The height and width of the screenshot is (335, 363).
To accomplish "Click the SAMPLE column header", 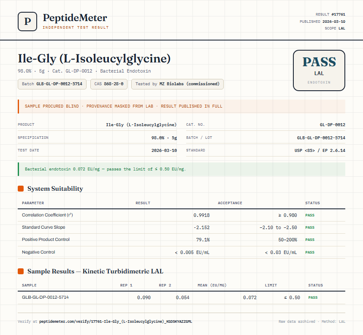I will point(29,285).
